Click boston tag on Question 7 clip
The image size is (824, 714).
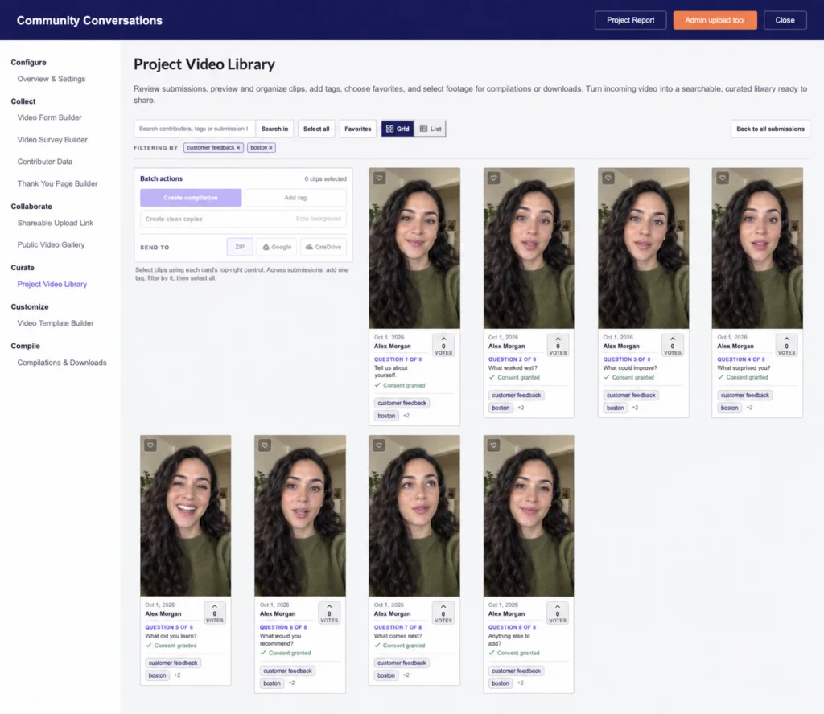[x=385, y=675]
